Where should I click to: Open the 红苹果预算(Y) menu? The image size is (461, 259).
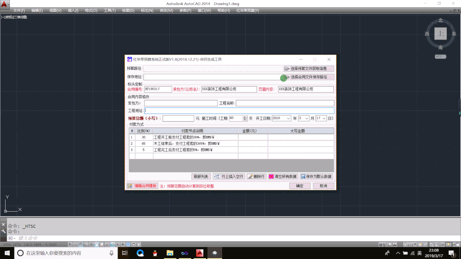(x=248, y=11)
